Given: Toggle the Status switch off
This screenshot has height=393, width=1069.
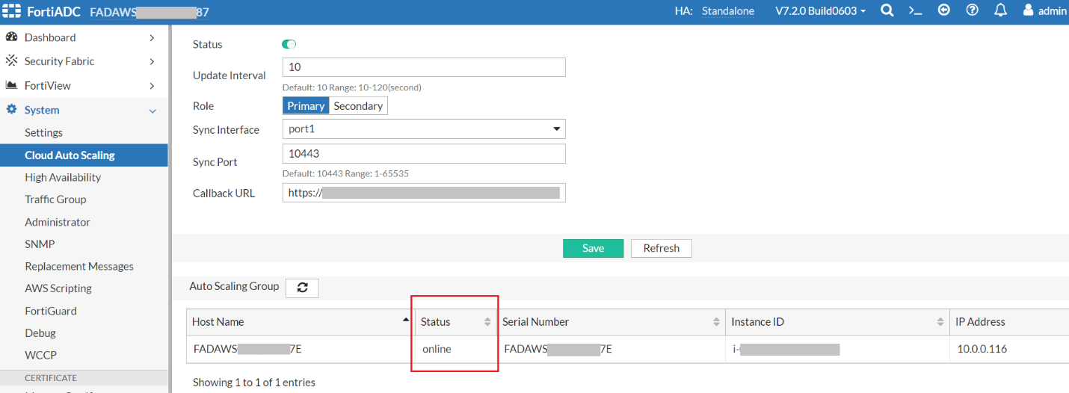Looking at the screenshot, I should (x=289, y=44).
